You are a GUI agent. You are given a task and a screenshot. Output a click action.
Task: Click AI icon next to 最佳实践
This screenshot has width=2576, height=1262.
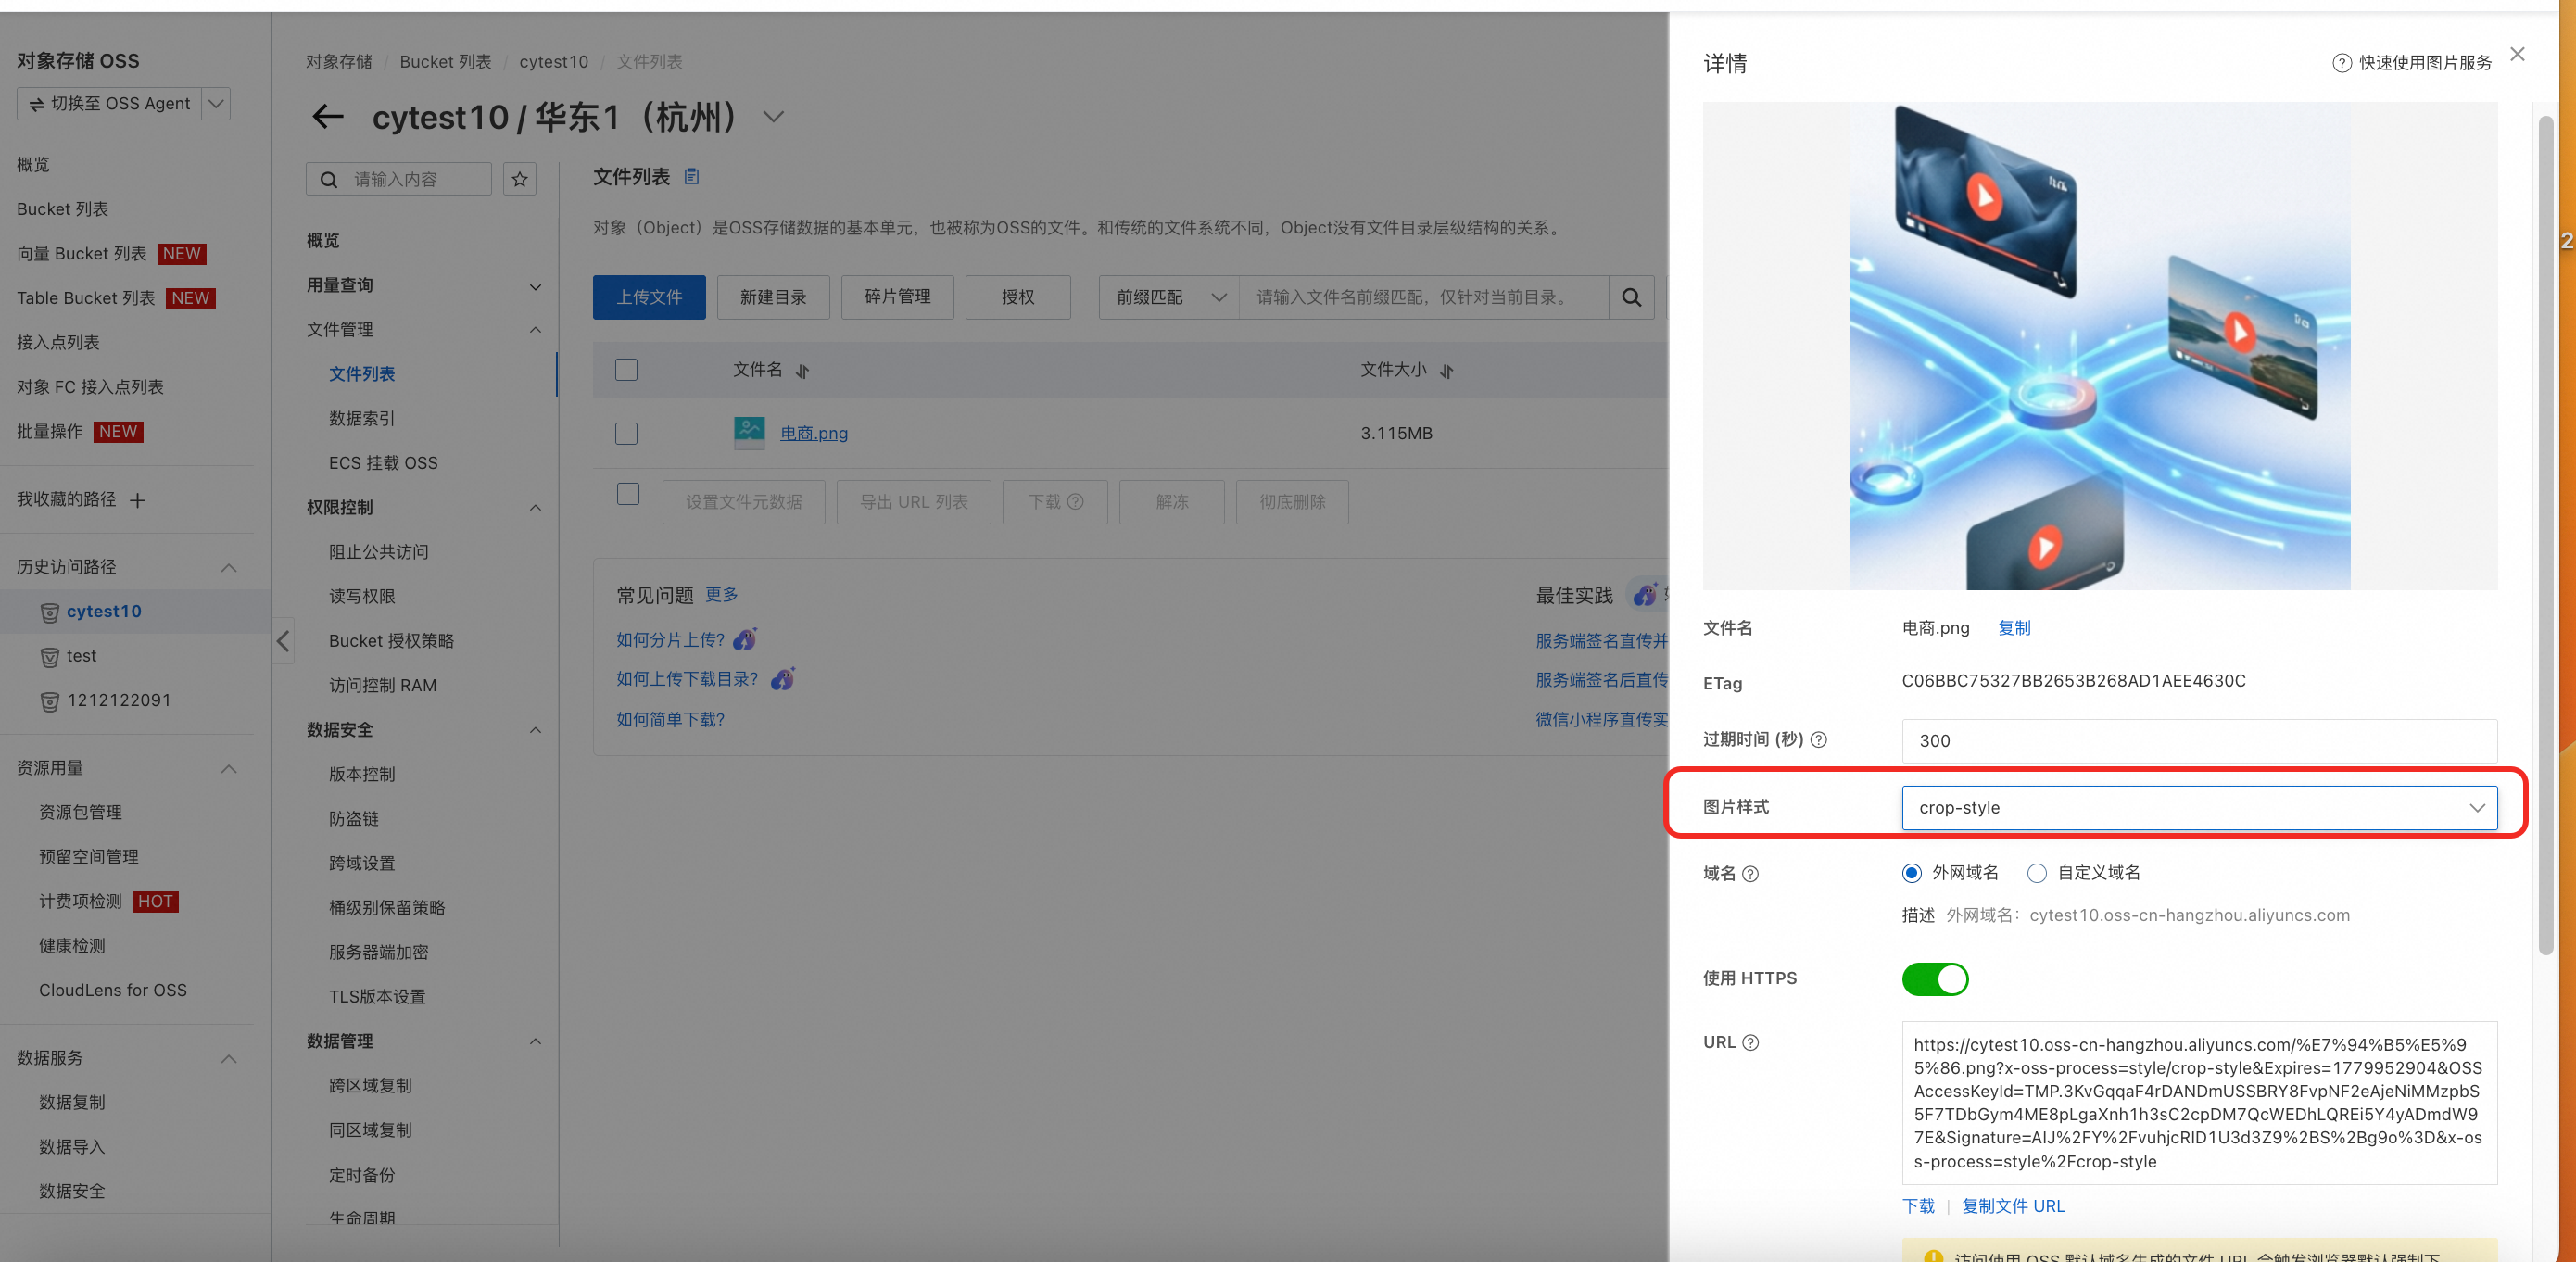click(x=1645, y=595)
